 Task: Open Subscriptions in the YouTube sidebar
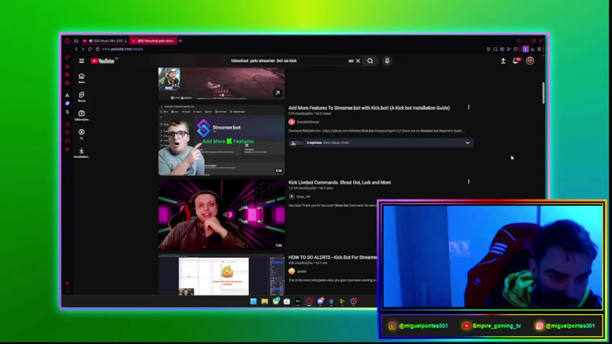point(81,115)
